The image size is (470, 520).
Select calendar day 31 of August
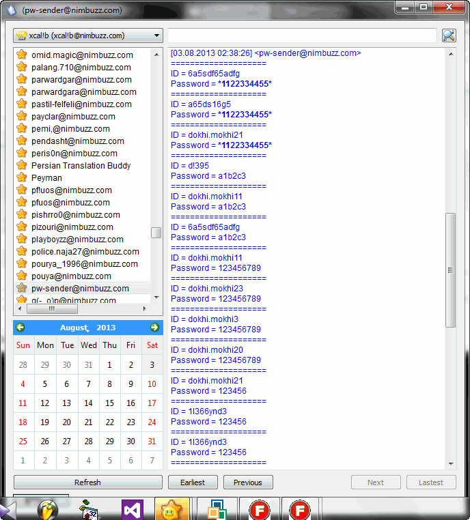152,441
